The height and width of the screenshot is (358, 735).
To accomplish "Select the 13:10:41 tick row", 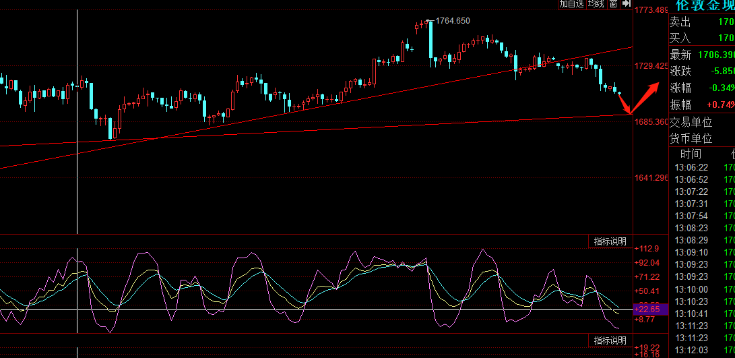I will coord(702,314).
